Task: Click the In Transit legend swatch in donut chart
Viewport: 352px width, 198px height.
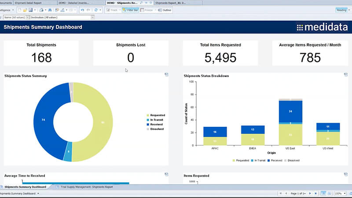Action: tap(148, 120)
